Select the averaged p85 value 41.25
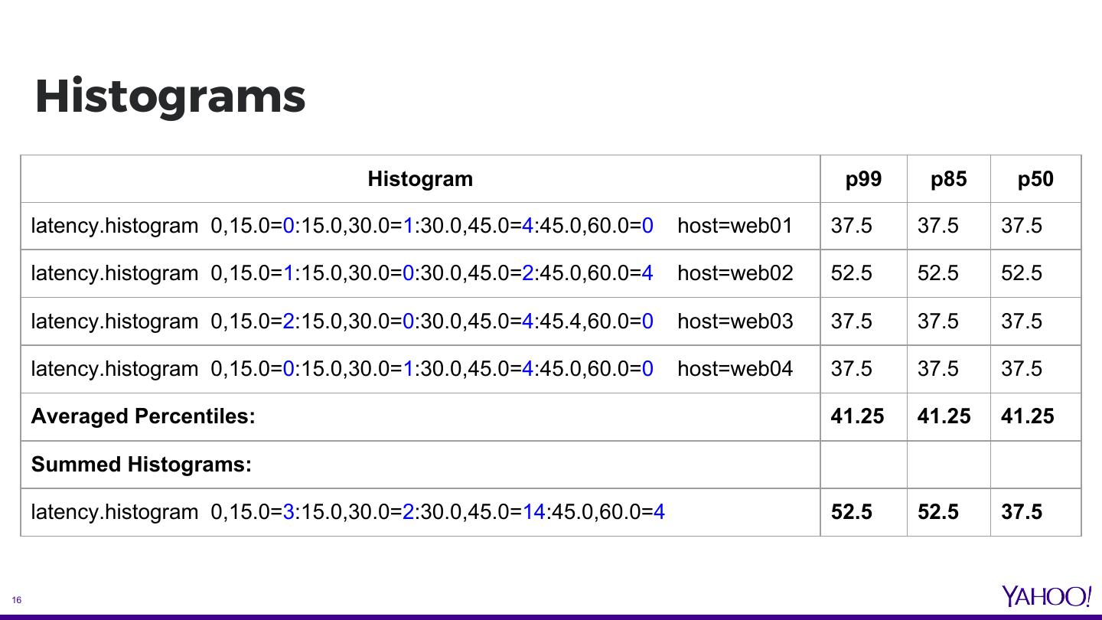Screen dimensions: 1102x620 click(944, 416)
